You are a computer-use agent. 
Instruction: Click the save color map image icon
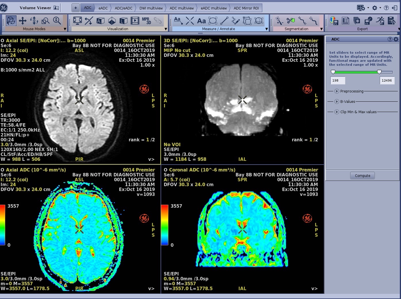(x=334, y=21)
